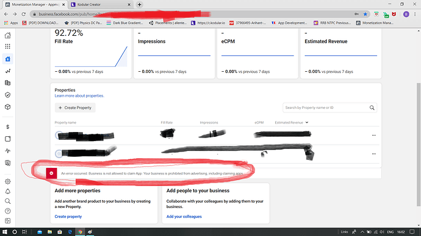This screenshot has width=421, height=236.
Task: Open the shield policy icon in sidebar
Action: 8,95
